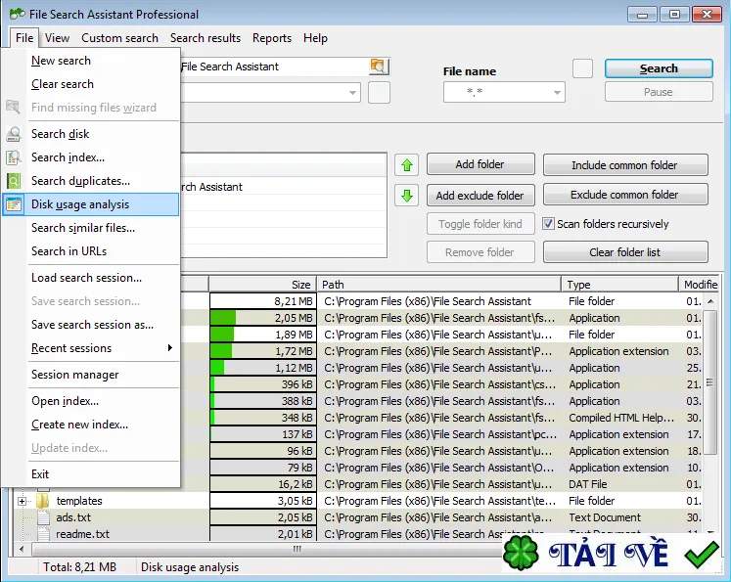Open the File name pattern dropdown
Image resolution: width=731 pixels, height=582 pixels.
[x=557, y=92]
